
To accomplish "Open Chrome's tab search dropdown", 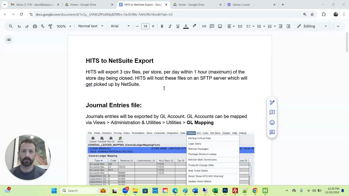I will [4, 5].
